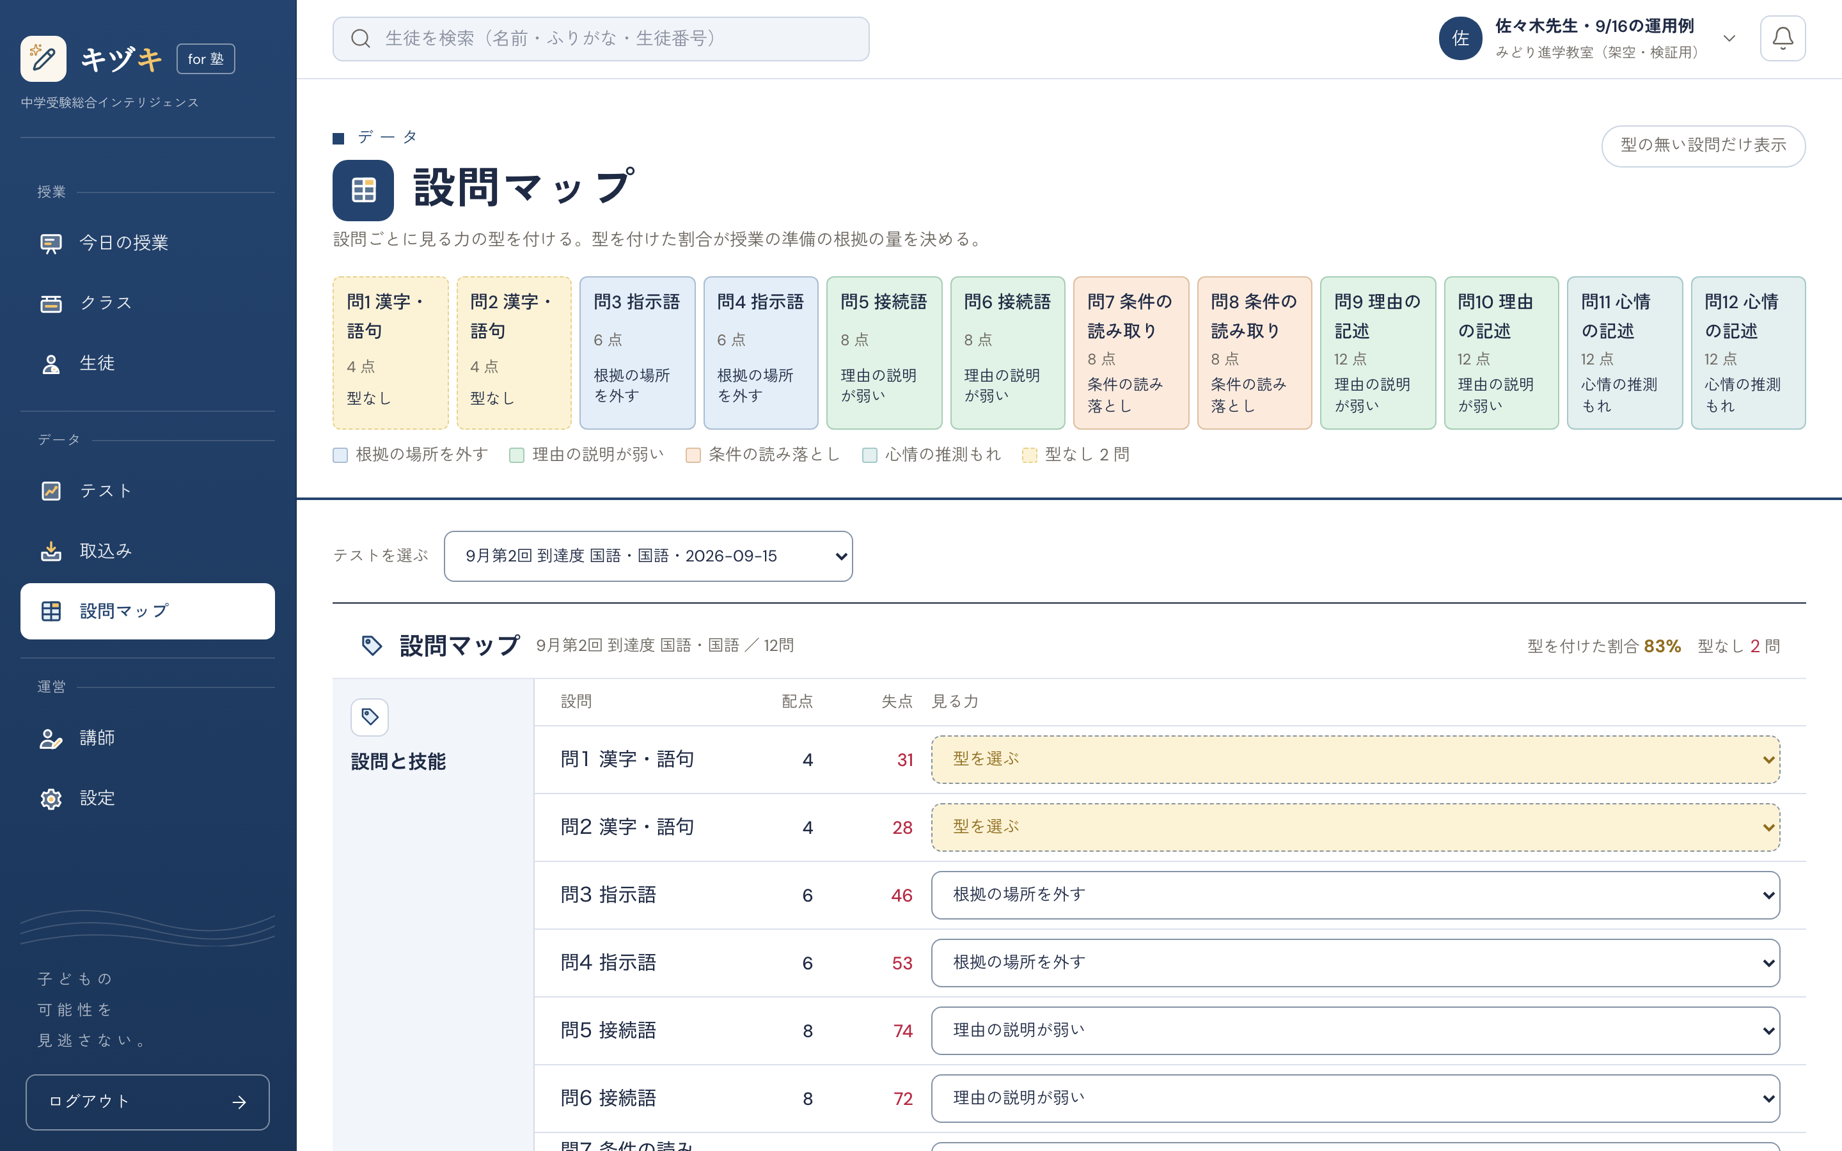1842x1151 pixels.
Task: Open the 問4 指示語 skill dropdown
Action: click(1355, 963)
